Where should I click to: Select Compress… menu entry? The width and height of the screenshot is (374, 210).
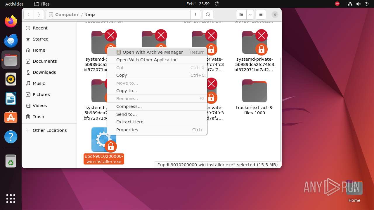157,106
